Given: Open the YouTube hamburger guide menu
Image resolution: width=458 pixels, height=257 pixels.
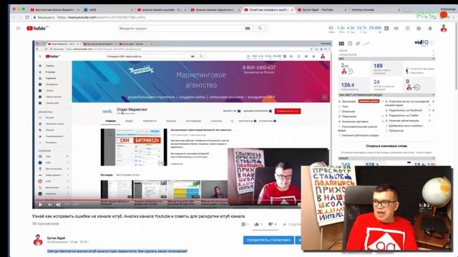Looking at the screenshot, I should pyautogui.click(x=18, y=29).
